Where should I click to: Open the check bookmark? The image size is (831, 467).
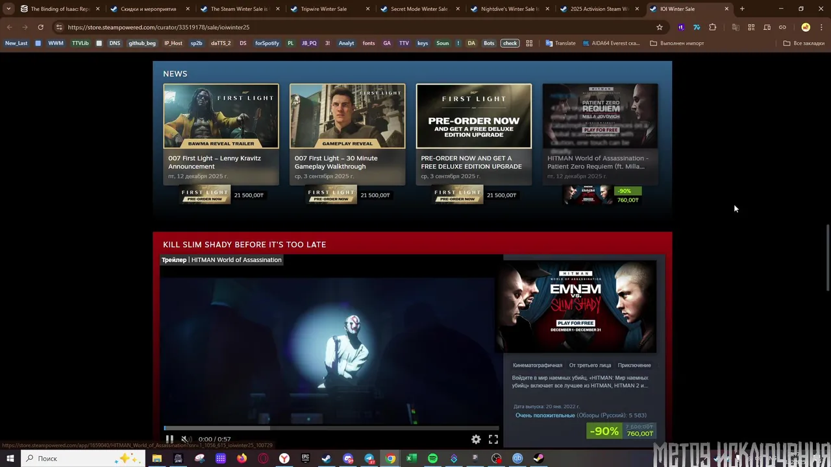[x=510, y=43]
